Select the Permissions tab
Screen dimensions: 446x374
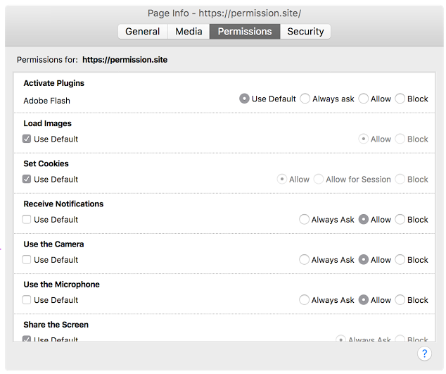point(245,32)
